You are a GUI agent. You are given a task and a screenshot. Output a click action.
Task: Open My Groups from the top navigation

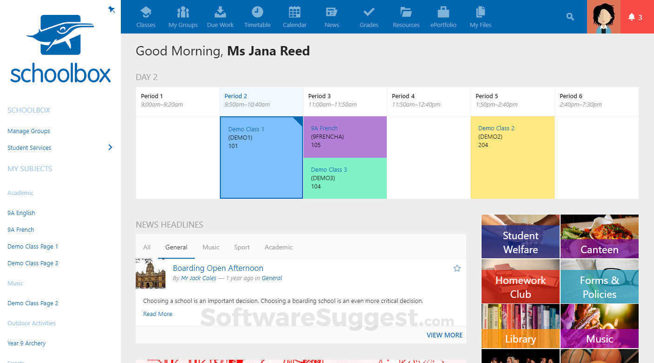(x=183, y=17)
